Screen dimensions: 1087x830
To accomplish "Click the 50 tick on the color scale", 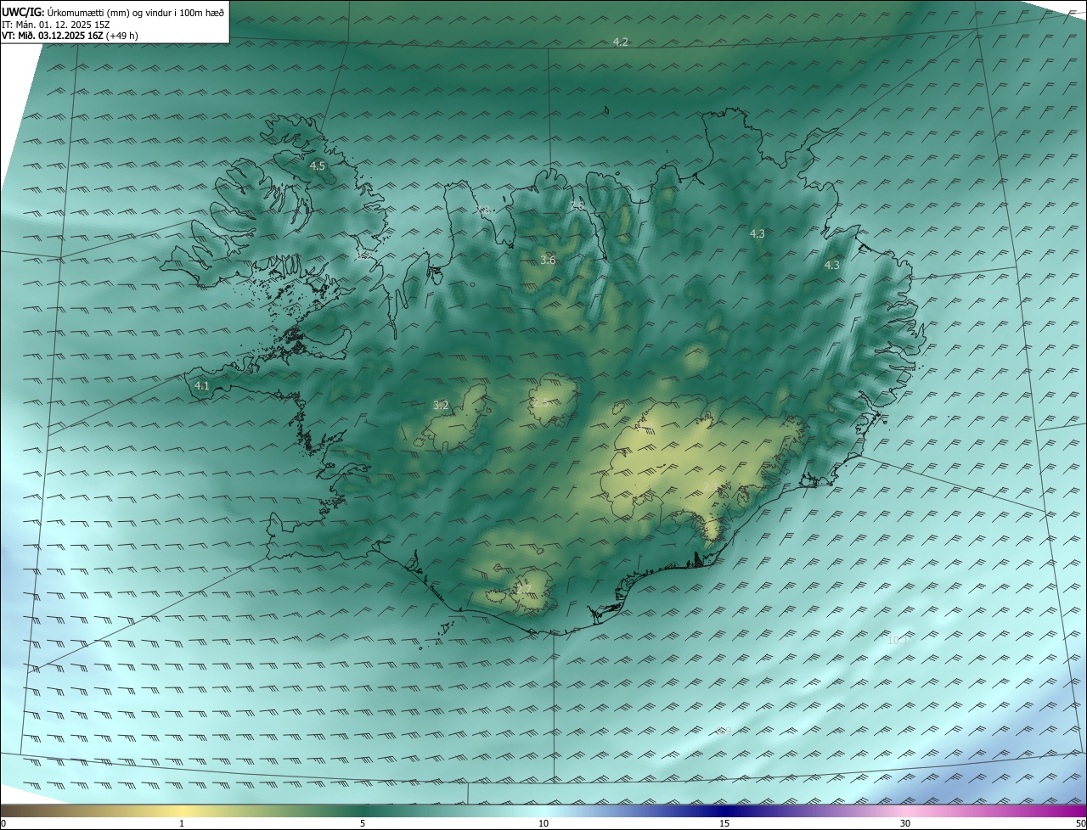I will tap(1080, 823).
